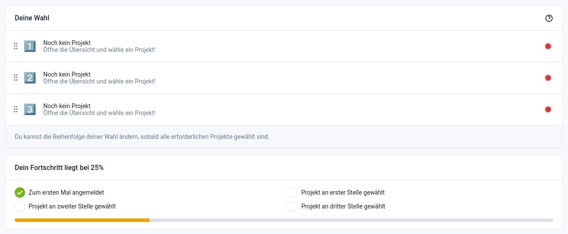568x234 pixels.
Task: Click the number 3 rank icon
Action: (x=30, y=109)
